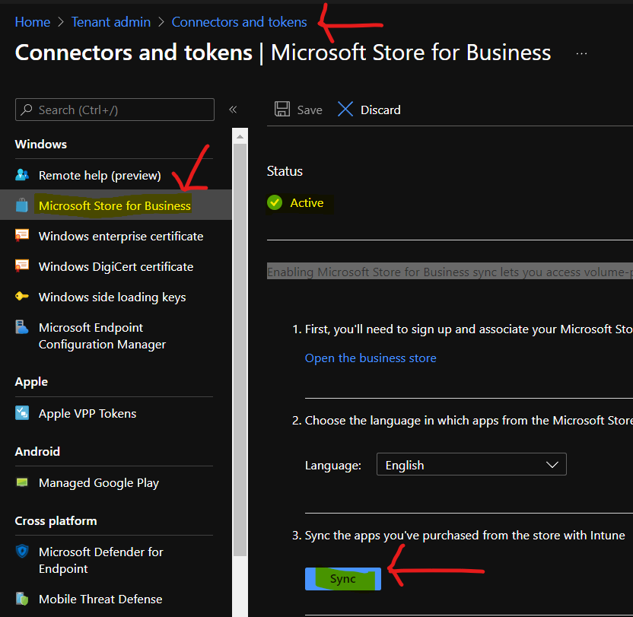Click the green Active status checkmark
The height and width of the screenshot is (617, 633).
(275, 202)
